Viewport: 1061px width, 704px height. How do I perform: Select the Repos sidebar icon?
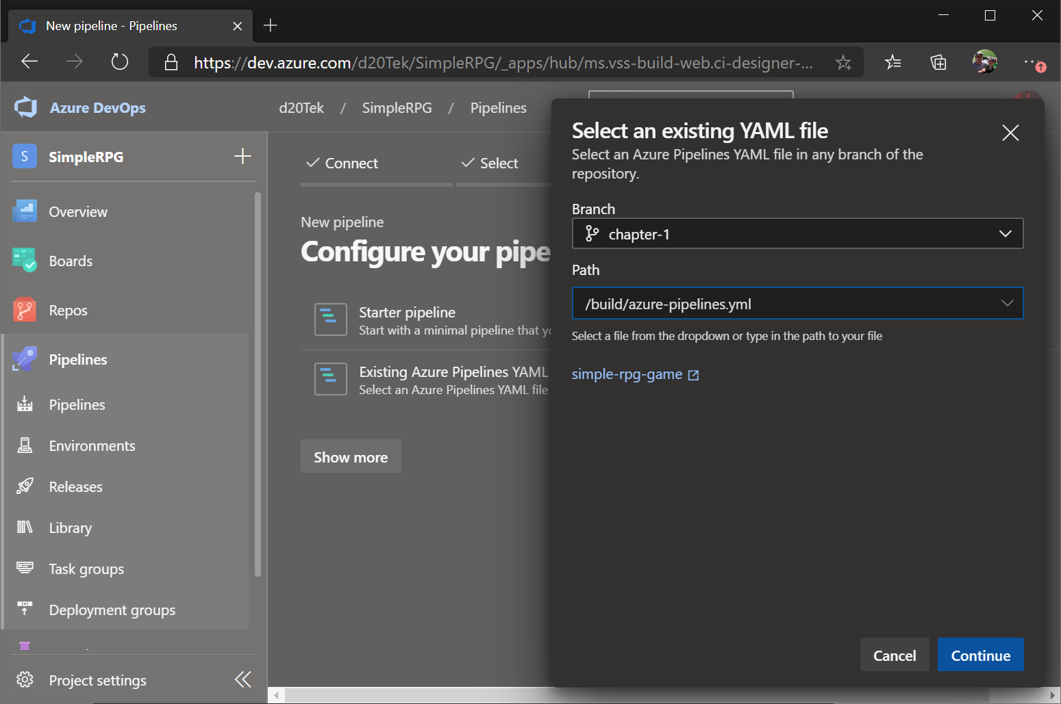click(x=25, y=310)
